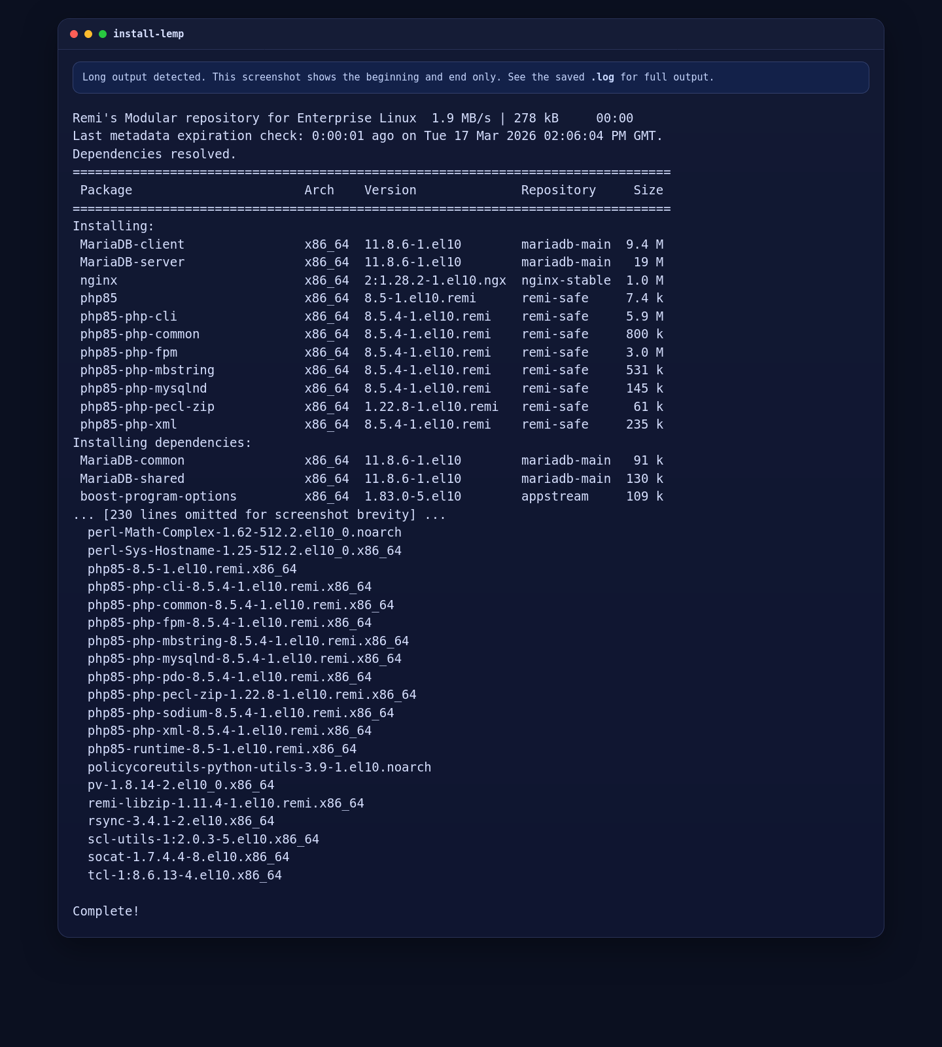Click the Size column header

click(648, 190)
